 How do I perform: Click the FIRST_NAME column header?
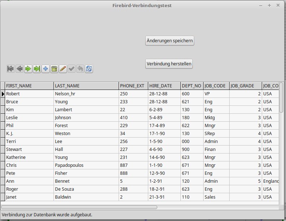click(x=29, y=86)
